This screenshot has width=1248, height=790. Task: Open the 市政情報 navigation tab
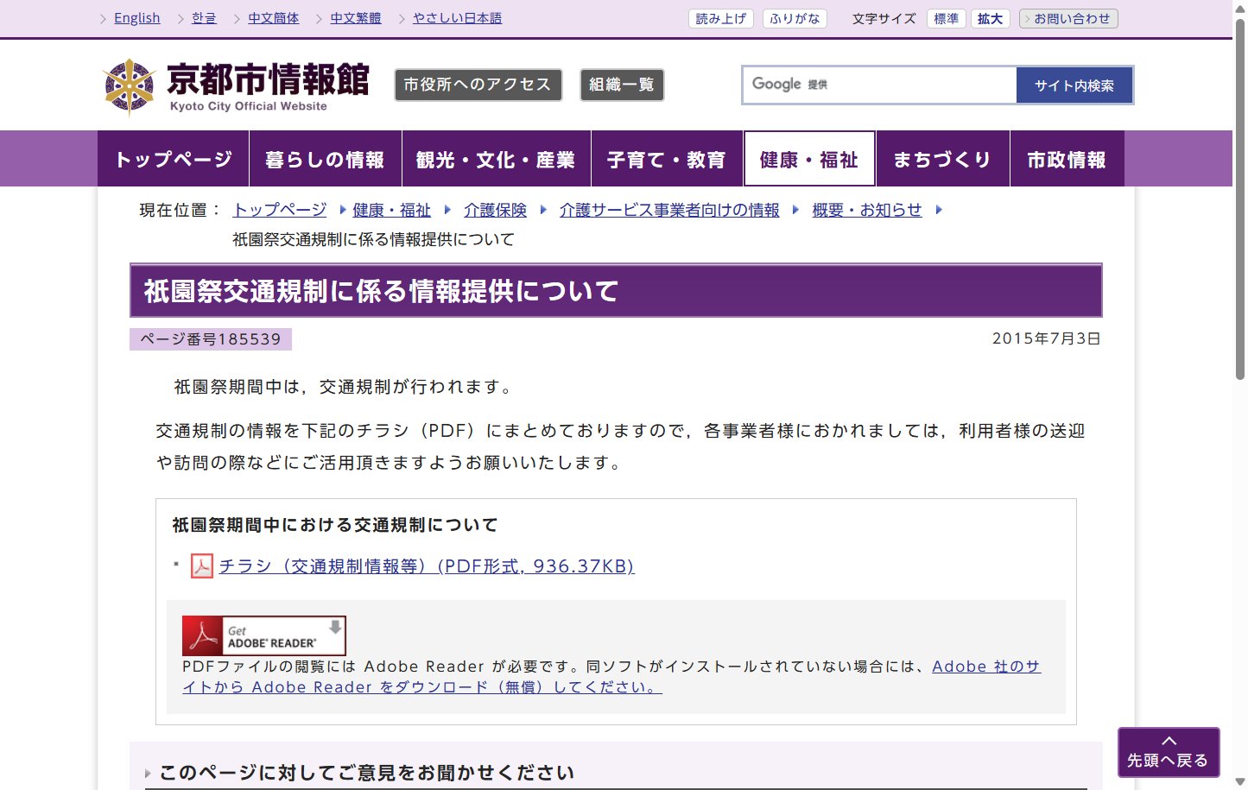[x=1067, y=159]
